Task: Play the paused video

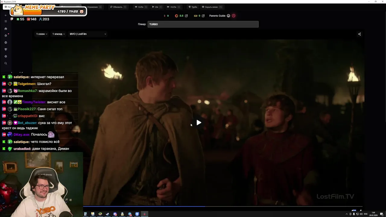Action: click(199, 123)
